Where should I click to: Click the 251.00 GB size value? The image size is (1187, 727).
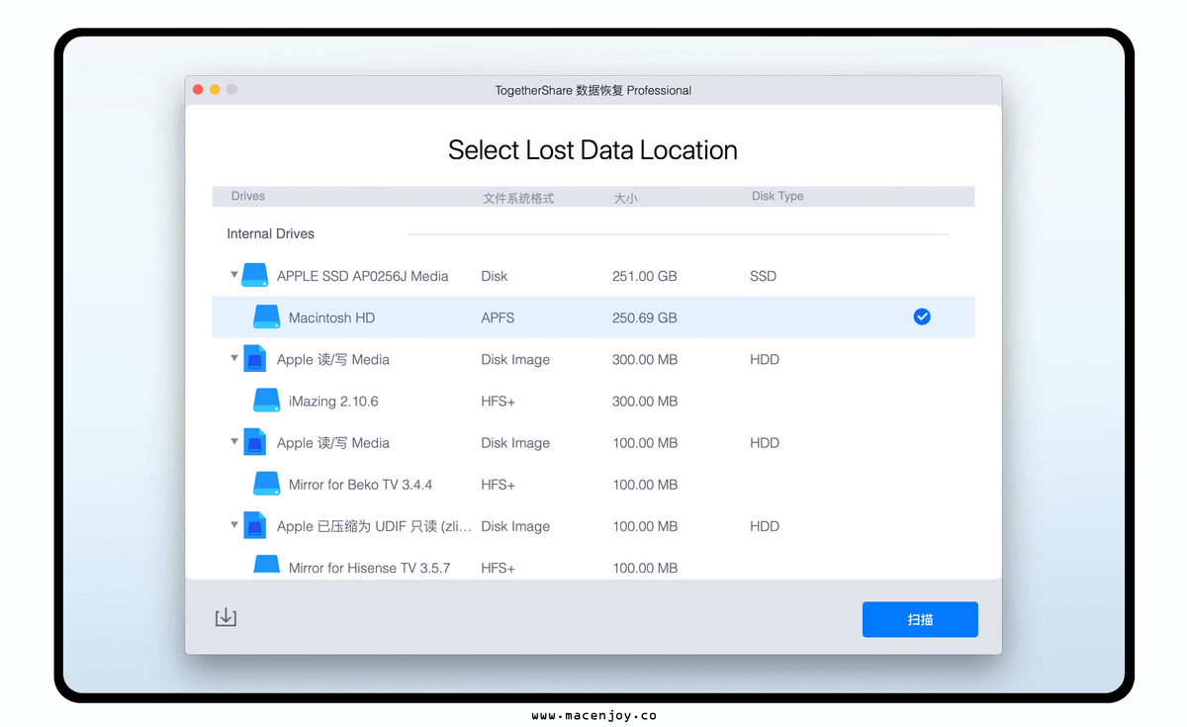tap(645, 276)
